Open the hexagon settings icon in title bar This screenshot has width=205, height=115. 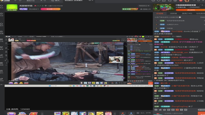pyautogui.click(x=175, y=1)
